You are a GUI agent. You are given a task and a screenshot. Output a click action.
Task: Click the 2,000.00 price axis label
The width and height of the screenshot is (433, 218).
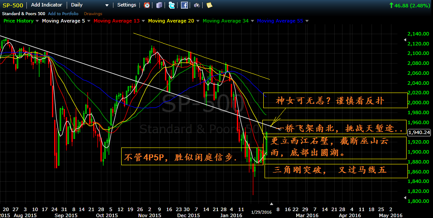[418, 103]
